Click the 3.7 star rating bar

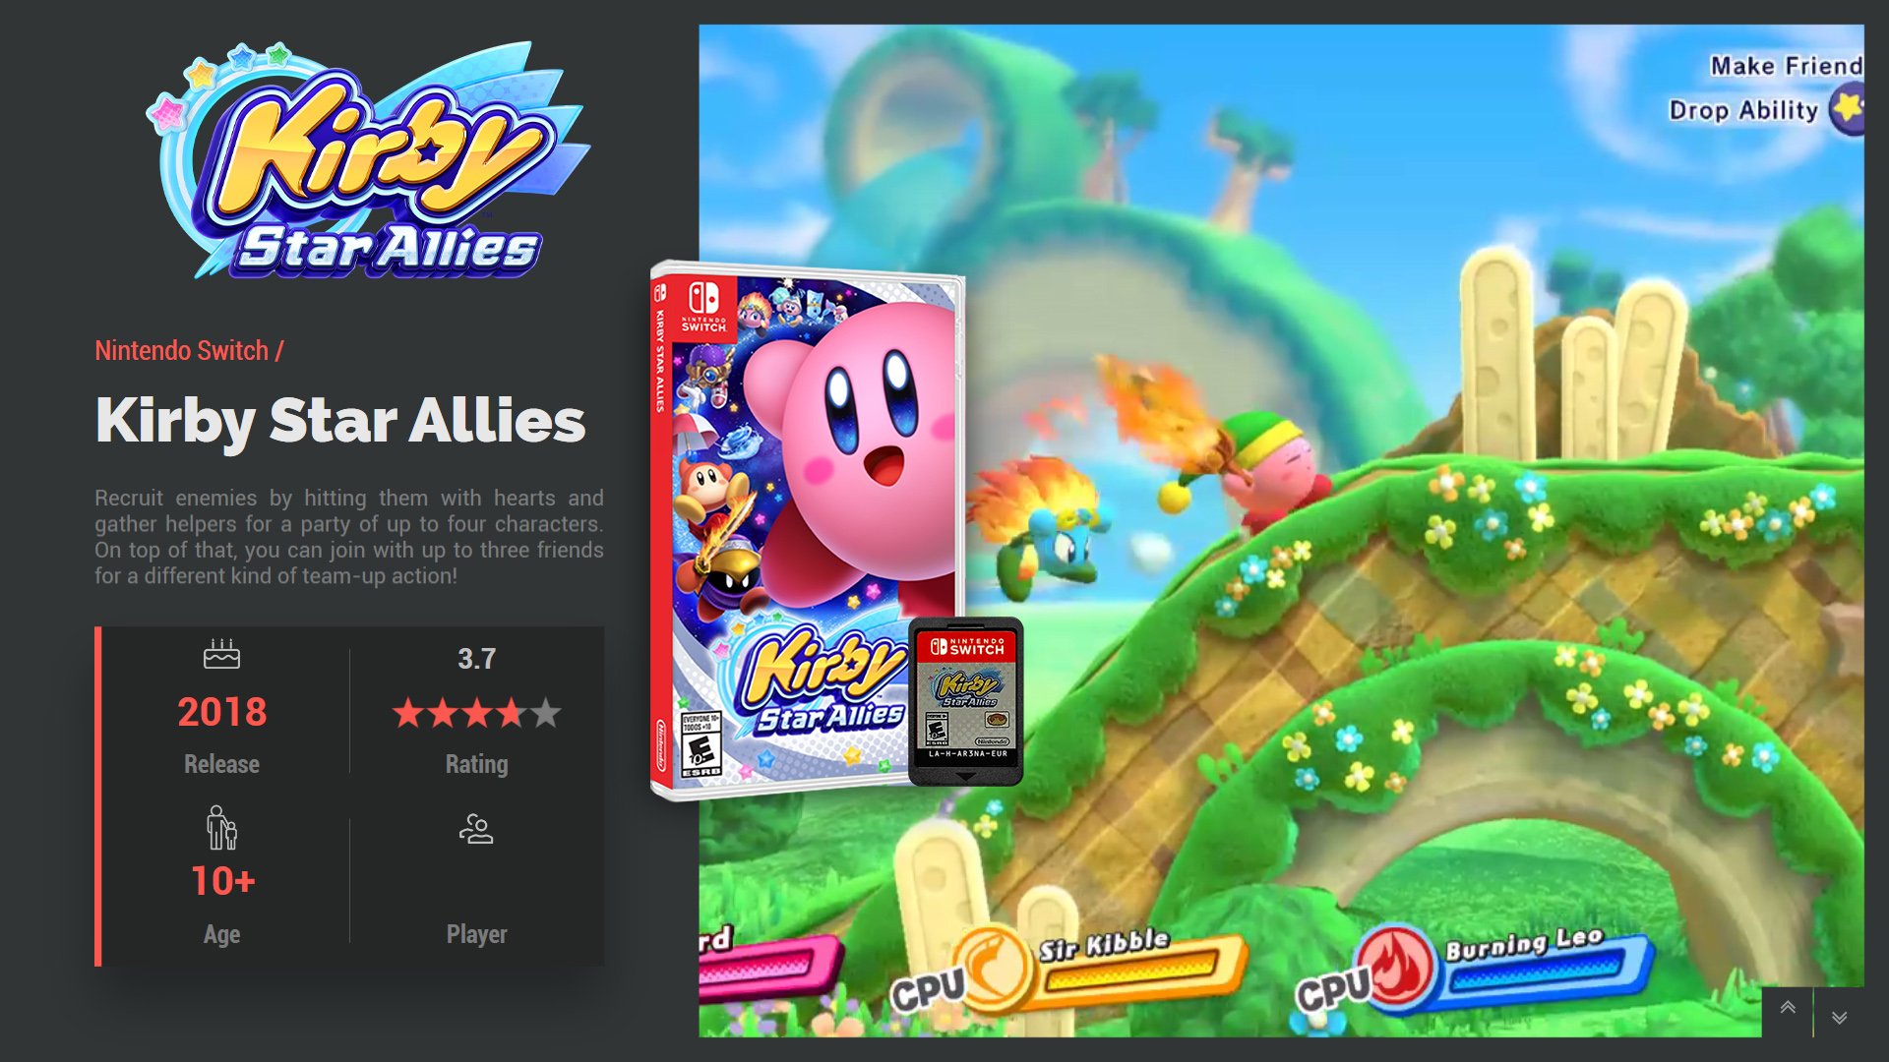(x=476, y=713)
